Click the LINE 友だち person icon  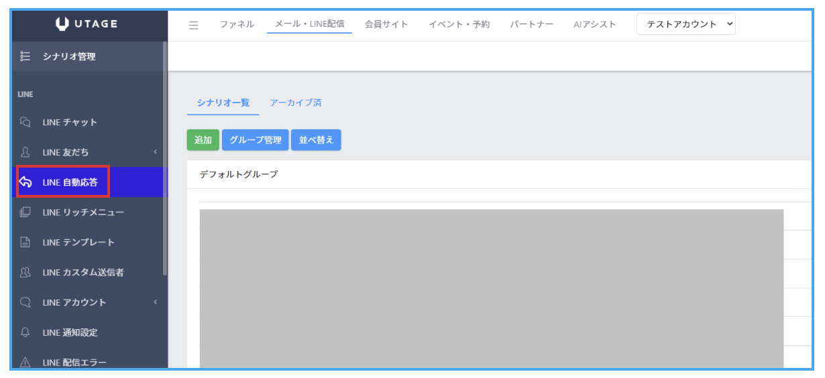point(25,152)
